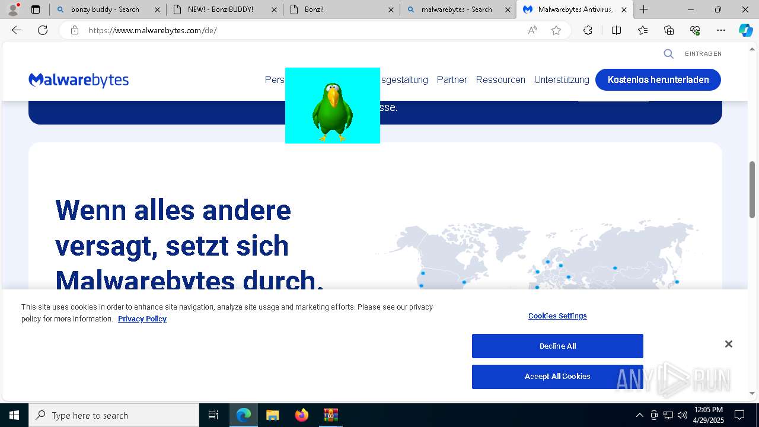Screen dimensions: 759x427
Task: Open the network tray icon
Action: pyautogui.click(x=668, y=415)
